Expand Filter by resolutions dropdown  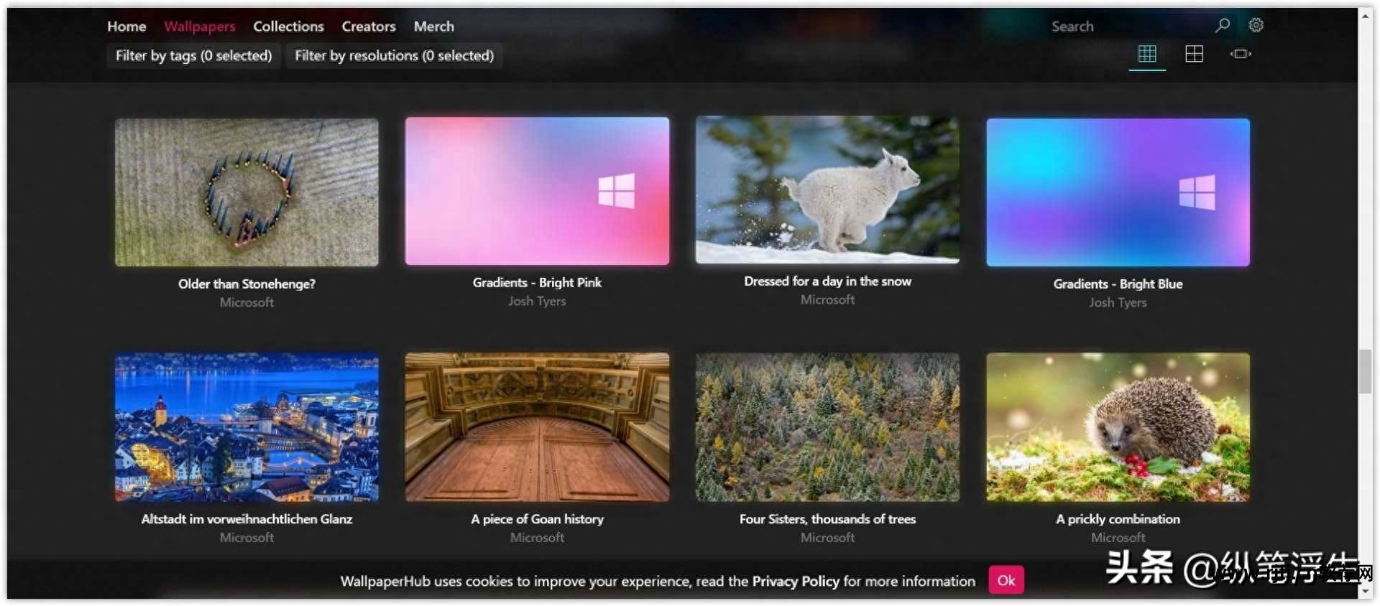pyautogui.click(x=394, y=55)
